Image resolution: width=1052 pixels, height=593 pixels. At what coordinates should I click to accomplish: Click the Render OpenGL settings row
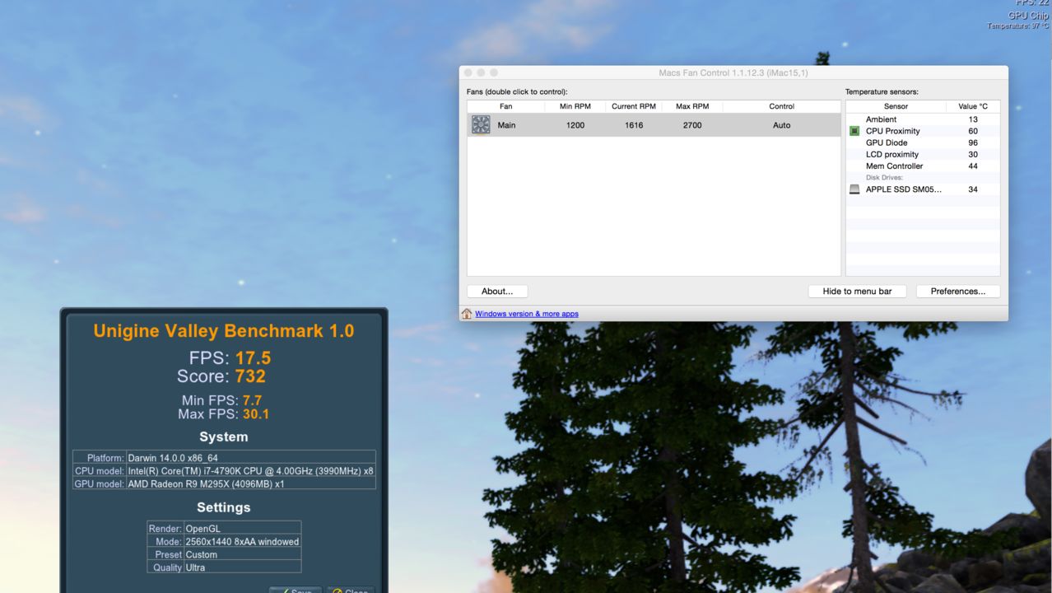coord(224,528)
